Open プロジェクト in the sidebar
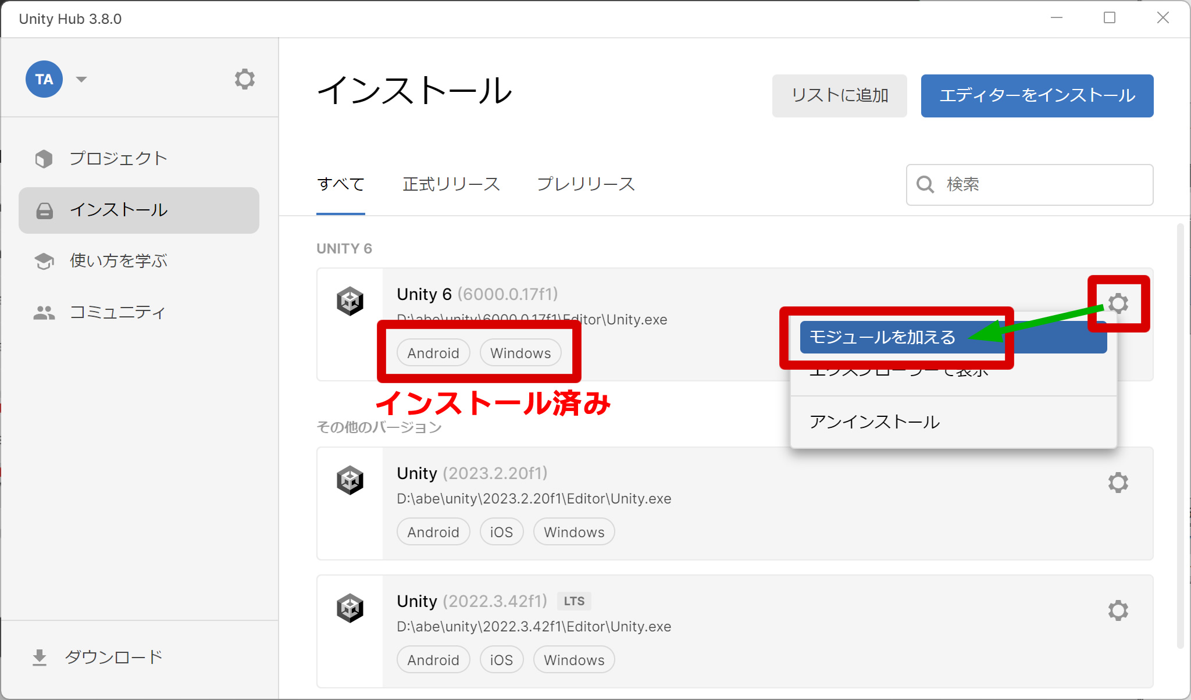The height and width of the screenshot is (700, 1191). point(139,159)
